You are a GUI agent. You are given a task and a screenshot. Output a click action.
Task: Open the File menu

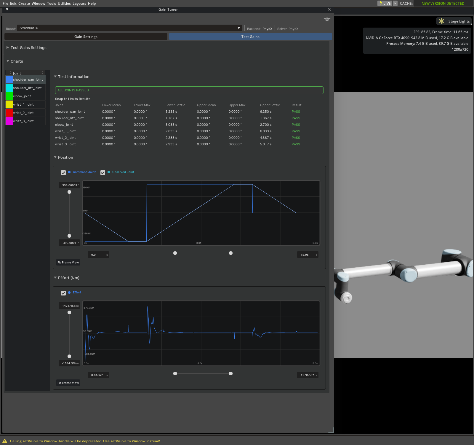click(x=5, y=4)
